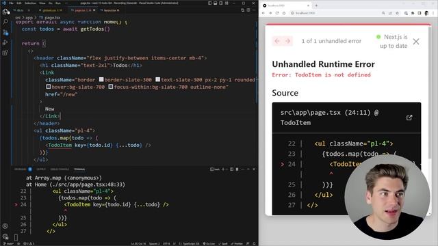
Task: Create a new terminal with plus icon
Action: 223,169
